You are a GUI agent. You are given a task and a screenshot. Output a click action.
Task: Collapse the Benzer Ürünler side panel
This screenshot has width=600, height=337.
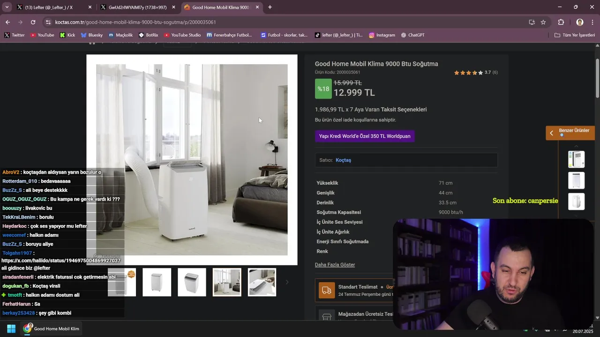click(551, 133)
